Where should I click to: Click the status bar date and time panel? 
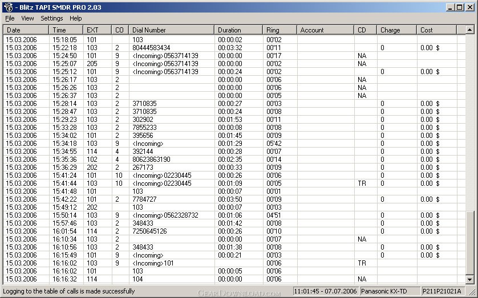point(326,291)
